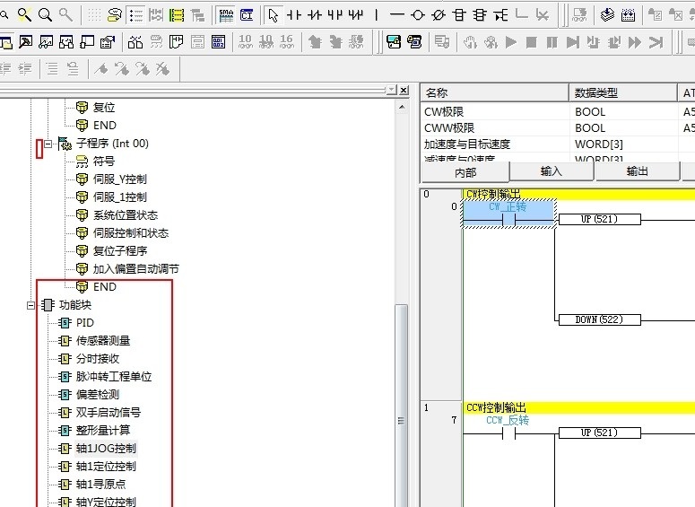Click the grayed run (play) simulation button
The width and height of the screenshot is (695, 507).
[x=511, y=42]
